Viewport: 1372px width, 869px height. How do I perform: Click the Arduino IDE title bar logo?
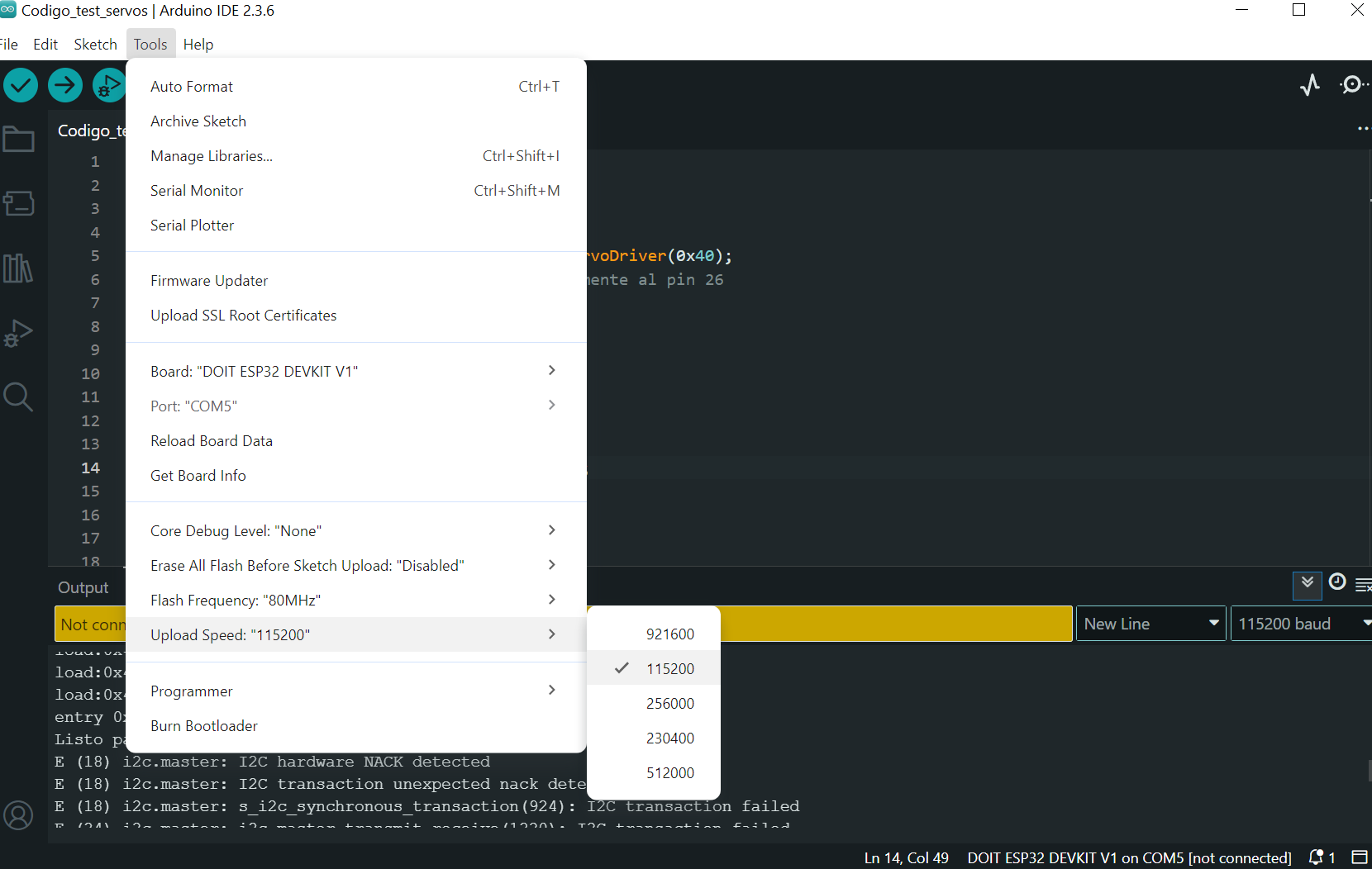(8, 10)
